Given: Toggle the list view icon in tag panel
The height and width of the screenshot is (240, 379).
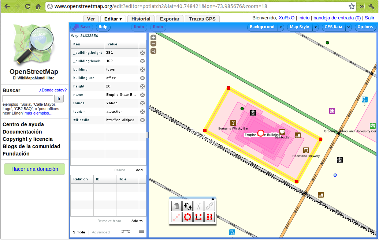Looking at the screenshot, I should pos(141,232).
